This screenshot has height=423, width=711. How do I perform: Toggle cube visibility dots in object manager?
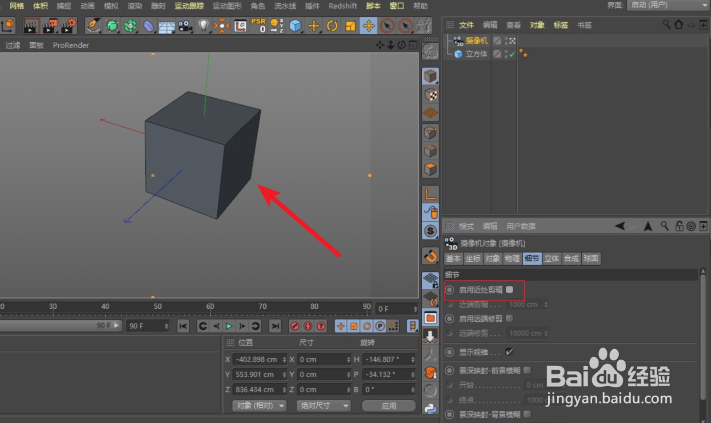click(506, 54)
